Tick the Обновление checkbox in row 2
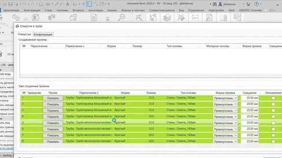 273,104
